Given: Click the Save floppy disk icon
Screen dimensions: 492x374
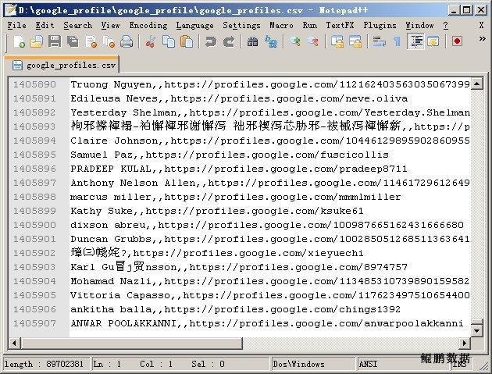Looking at the screenshot, I should click(55, 41).
